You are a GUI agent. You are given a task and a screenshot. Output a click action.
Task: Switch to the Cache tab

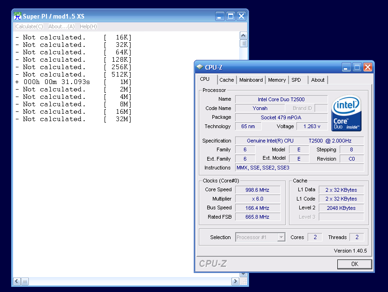(227, 80)
